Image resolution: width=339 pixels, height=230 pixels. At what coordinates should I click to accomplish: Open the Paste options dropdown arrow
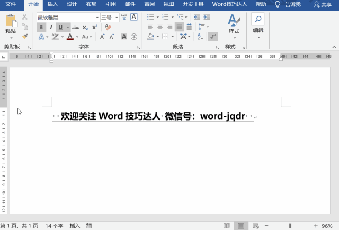[x=11, y=38]
